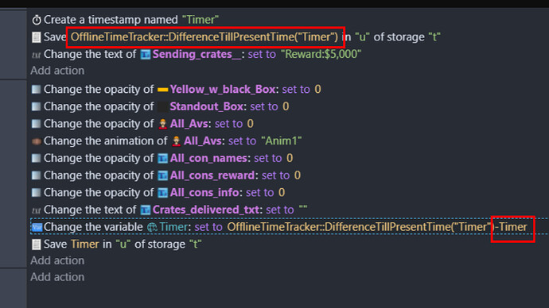The width and height of the screenshot is (549, 308).
Task: Click the "Timer" timestamp name parameter
Action: coord(201,20)
